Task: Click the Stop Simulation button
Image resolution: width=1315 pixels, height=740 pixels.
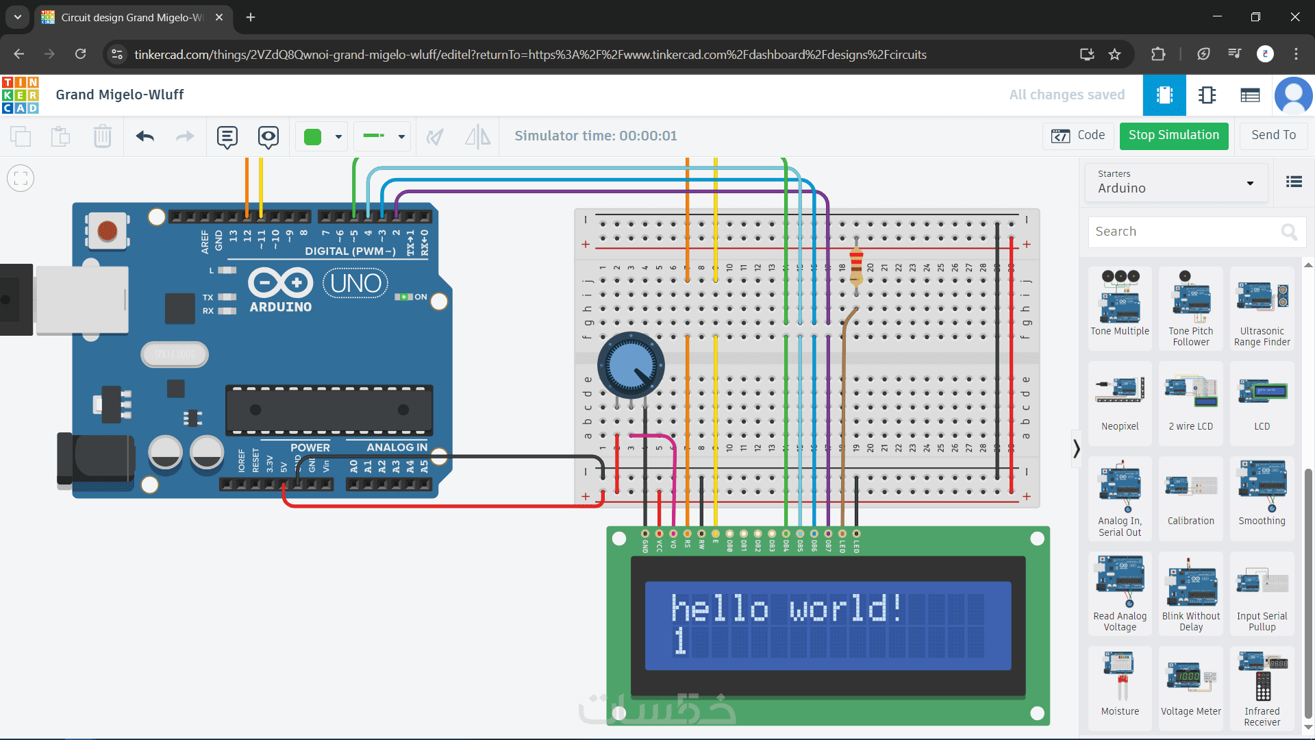Action: pyautogui.click(x=1173, y=136)
